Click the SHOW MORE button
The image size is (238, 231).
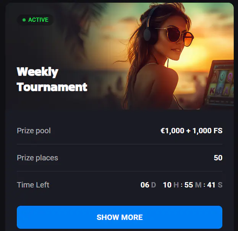pos(120,217)
